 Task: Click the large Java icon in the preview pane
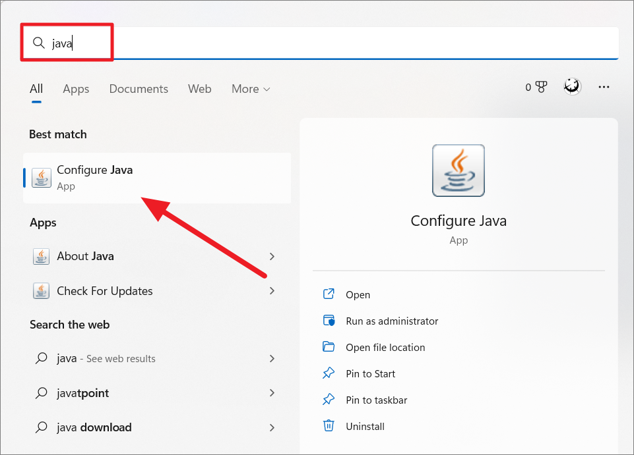coord(458,171)
